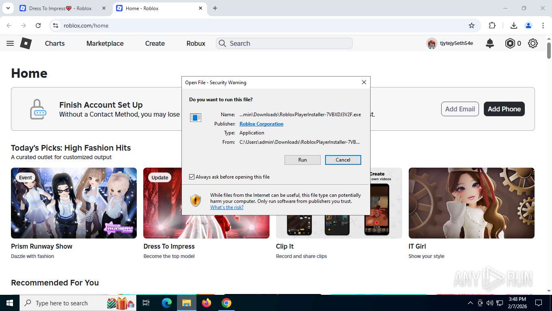Open the Chrome extensions puzzle icon
Image resolution: width=552 pixels, height=311 pixels.
pos(492,26)
